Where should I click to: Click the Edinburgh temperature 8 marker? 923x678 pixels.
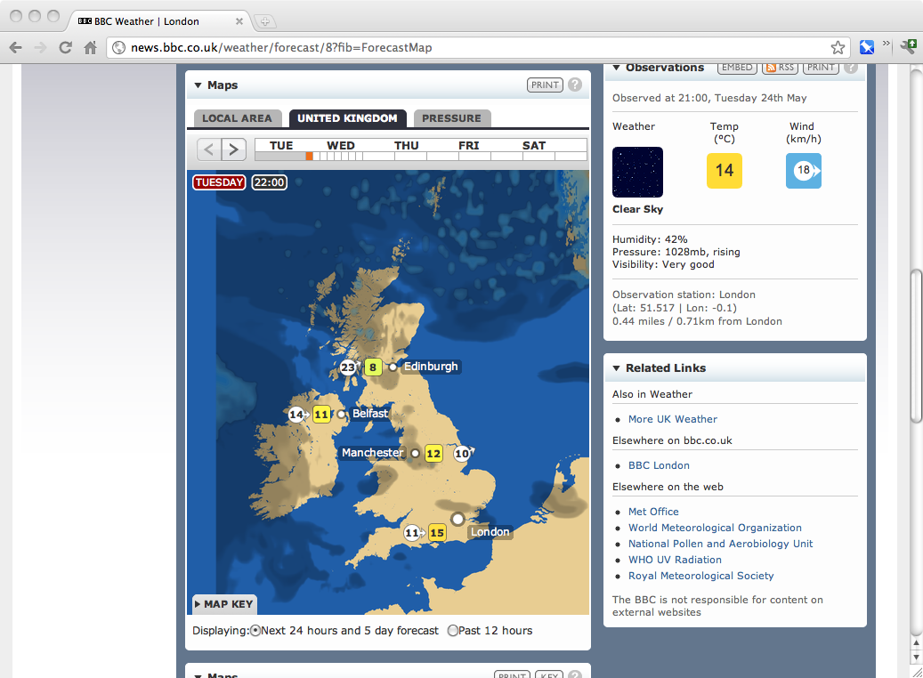[373, 367]
